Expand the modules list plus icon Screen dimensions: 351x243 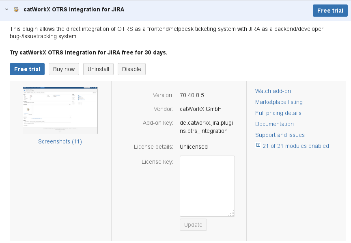coord(258,145)
